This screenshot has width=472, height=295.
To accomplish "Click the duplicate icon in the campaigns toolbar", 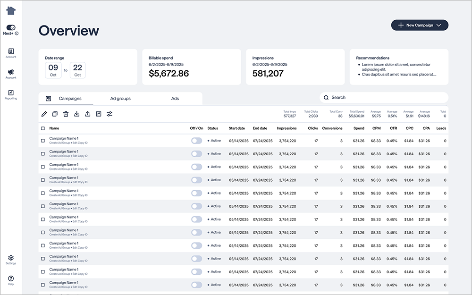I will (55, 114).
